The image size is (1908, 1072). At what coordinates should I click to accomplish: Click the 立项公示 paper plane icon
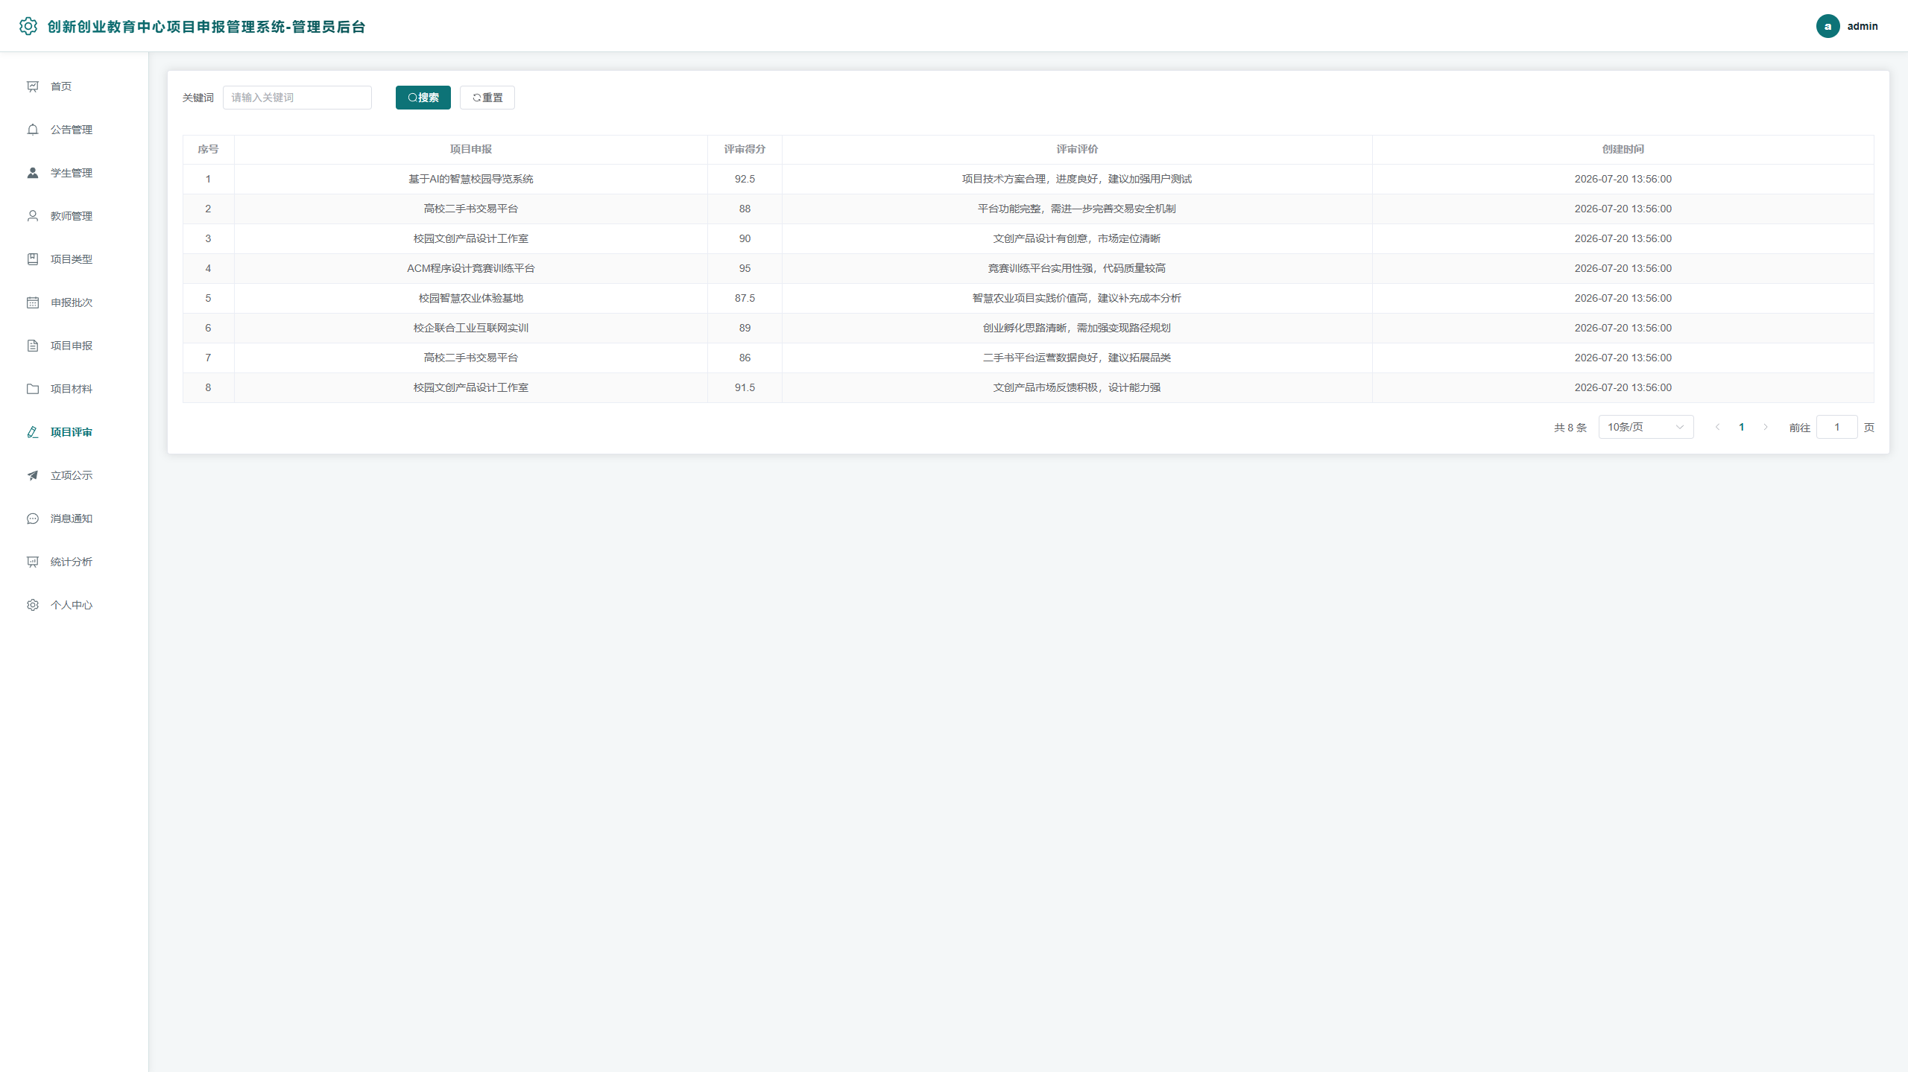[x=33, y=475]
